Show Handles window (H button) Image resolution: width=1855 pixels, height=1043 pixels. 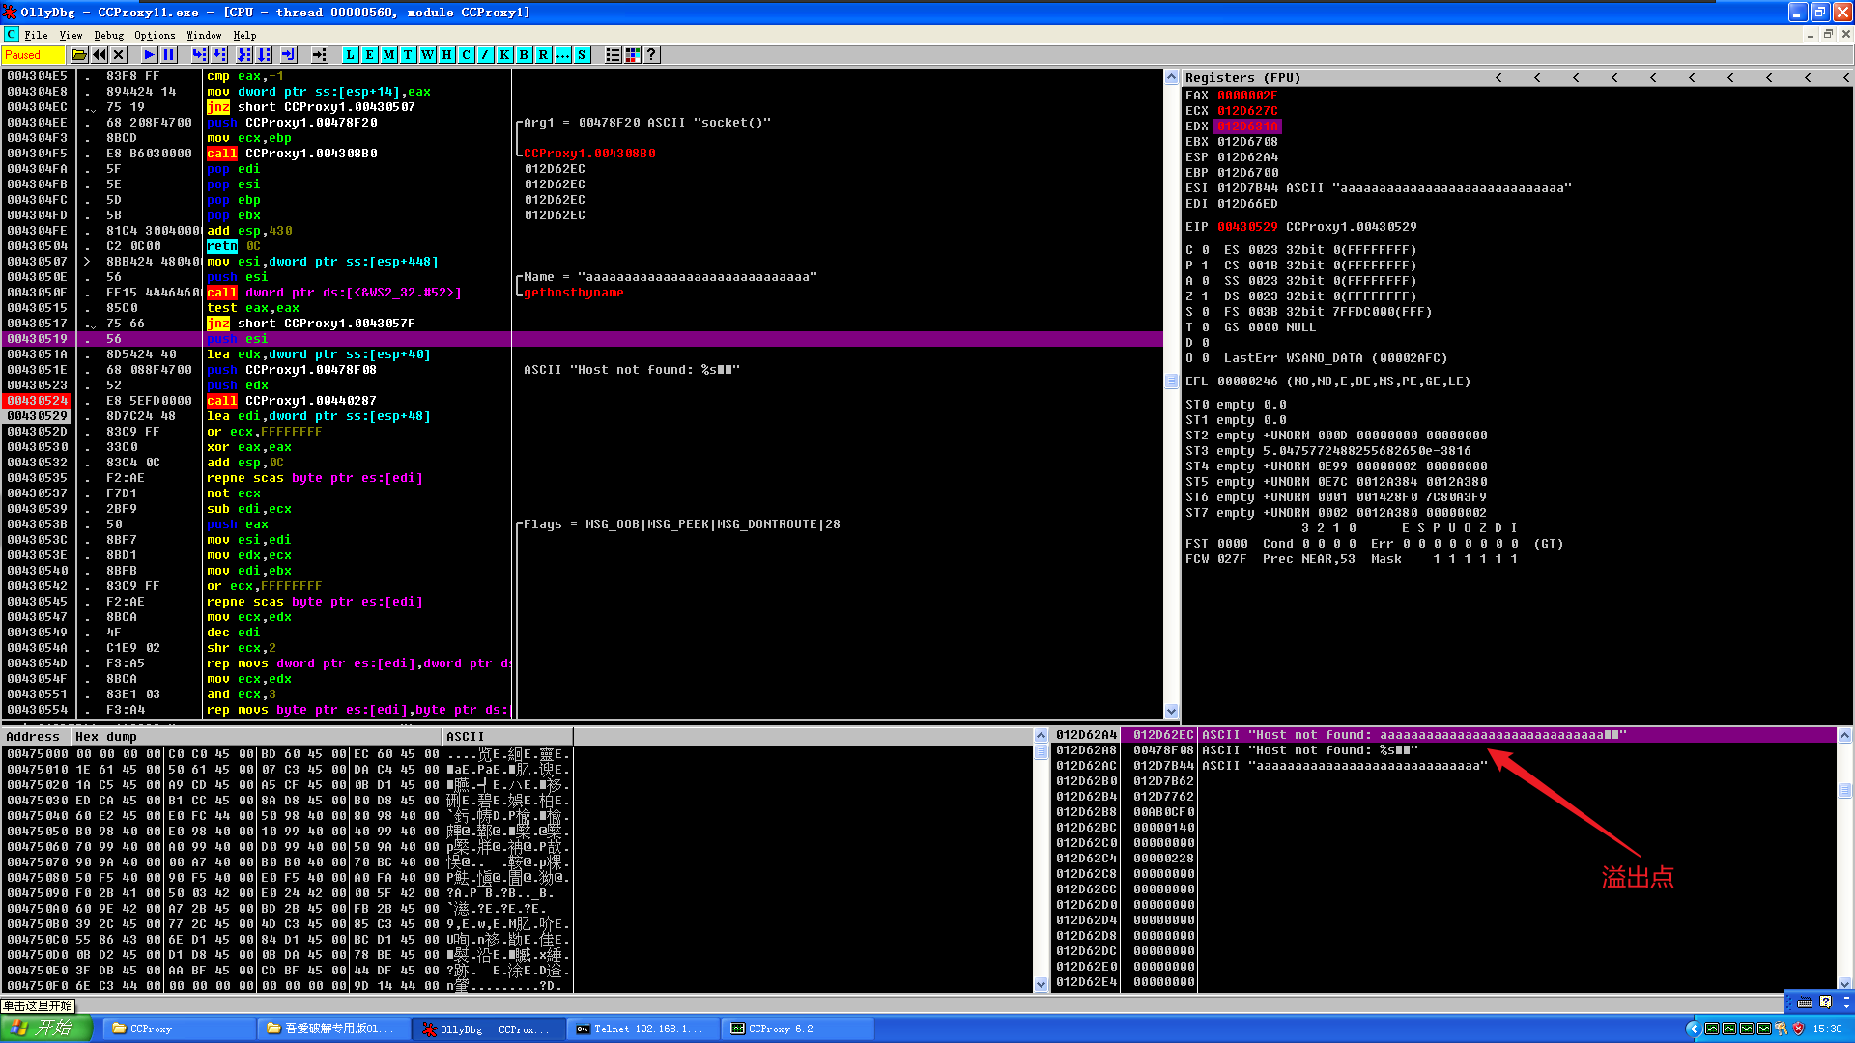pyautogui.click(x=446, y=55)
